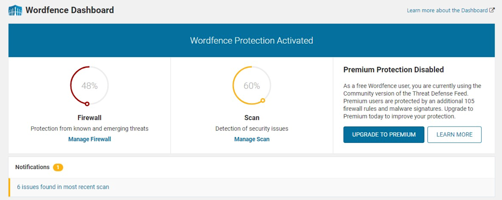Screen dimensions: 502x200
Task: Click the Firewall title text
Action: (x=90, y=118)
